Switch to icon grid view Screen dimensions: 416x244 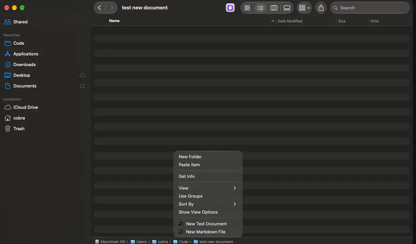pos(247,8)
